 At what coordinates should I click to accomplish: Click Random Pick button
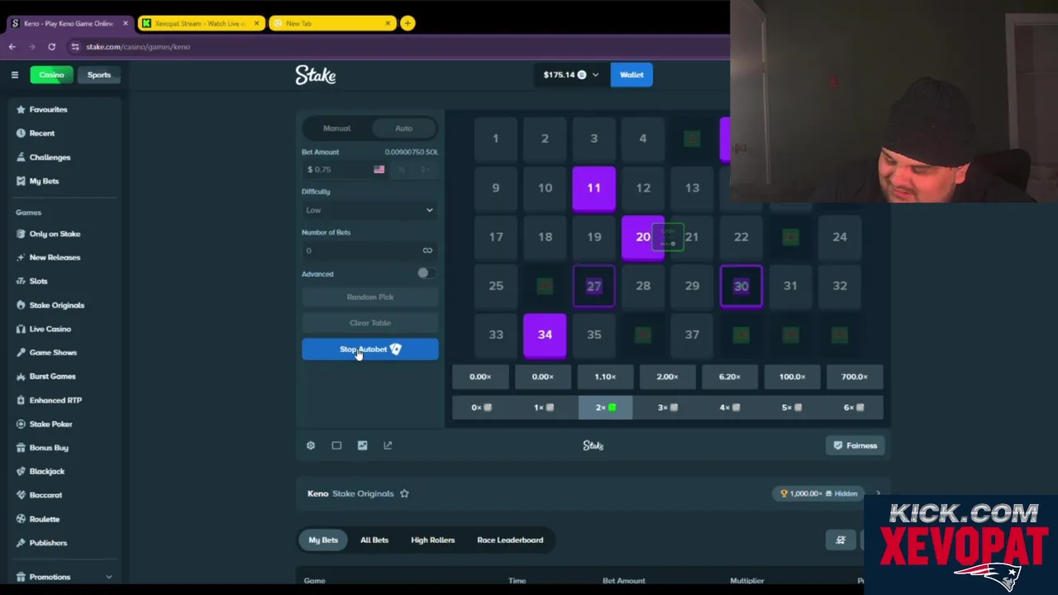(369, 297)
